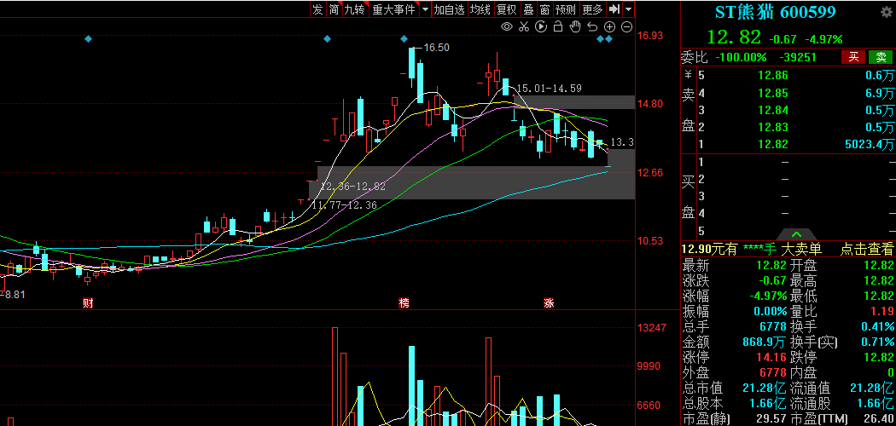This screenshot has height=426, width=896.
Task: Click the sell level 5 price 12.86
Action: 774,75
